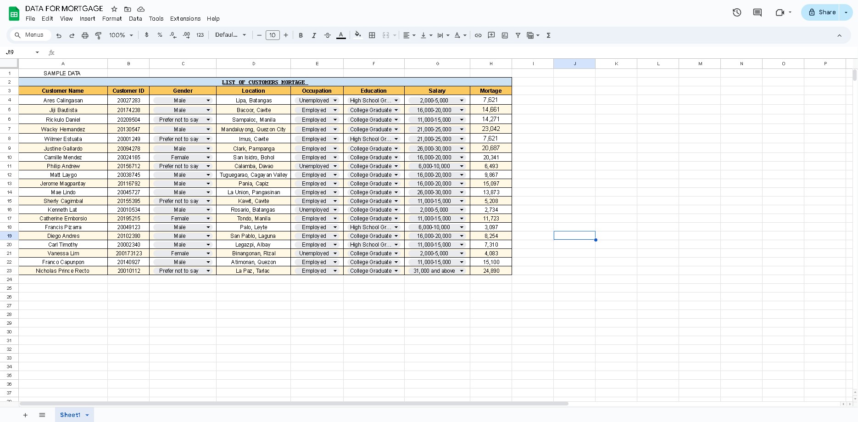Click the horizontal scrollbar

click(294, 404)
